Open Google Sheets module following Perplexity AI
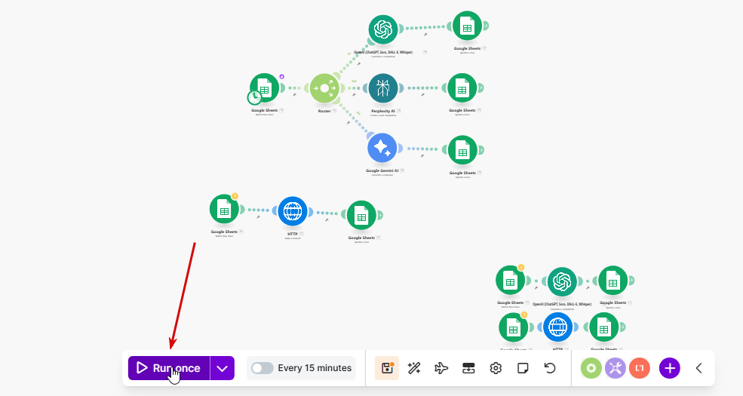The width and height of the screenshot is (743, 396). [462, 87]
